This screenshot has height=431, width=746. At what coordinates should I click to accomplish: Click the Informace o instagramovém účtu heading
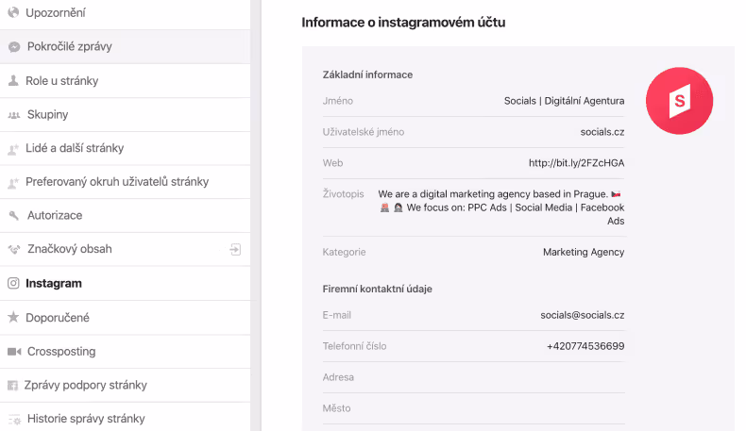403,23
